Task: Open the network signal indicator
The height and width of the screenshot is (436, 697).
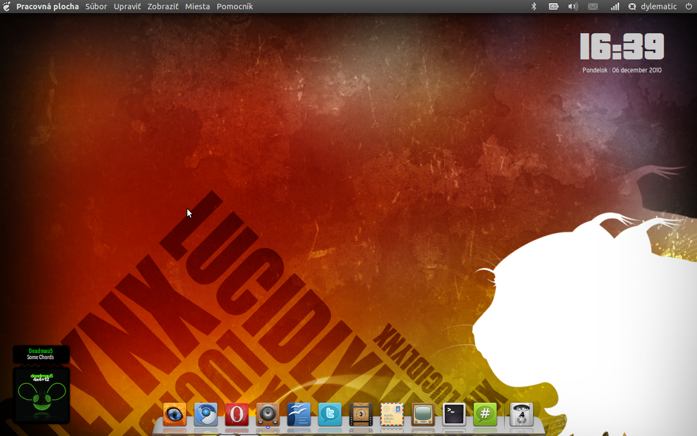Action: (x=615, y=7)
